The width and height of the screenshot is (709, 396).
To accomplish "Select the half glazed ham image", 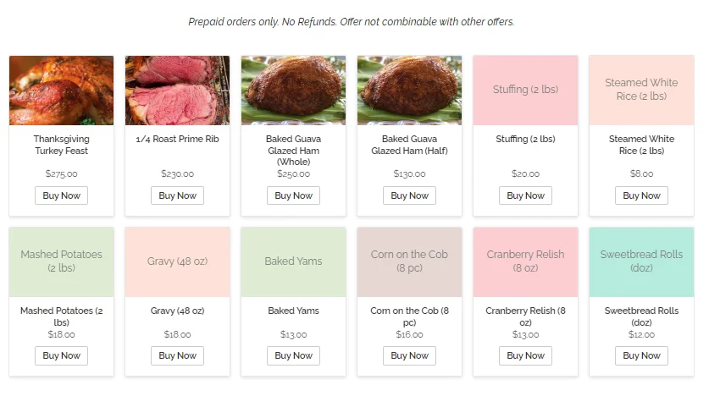I will coord(410,91).
